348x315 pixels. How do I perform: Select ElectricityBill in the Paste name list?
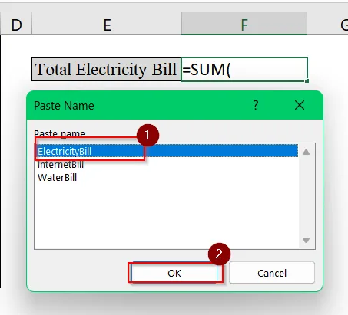(x=167, y=151)
